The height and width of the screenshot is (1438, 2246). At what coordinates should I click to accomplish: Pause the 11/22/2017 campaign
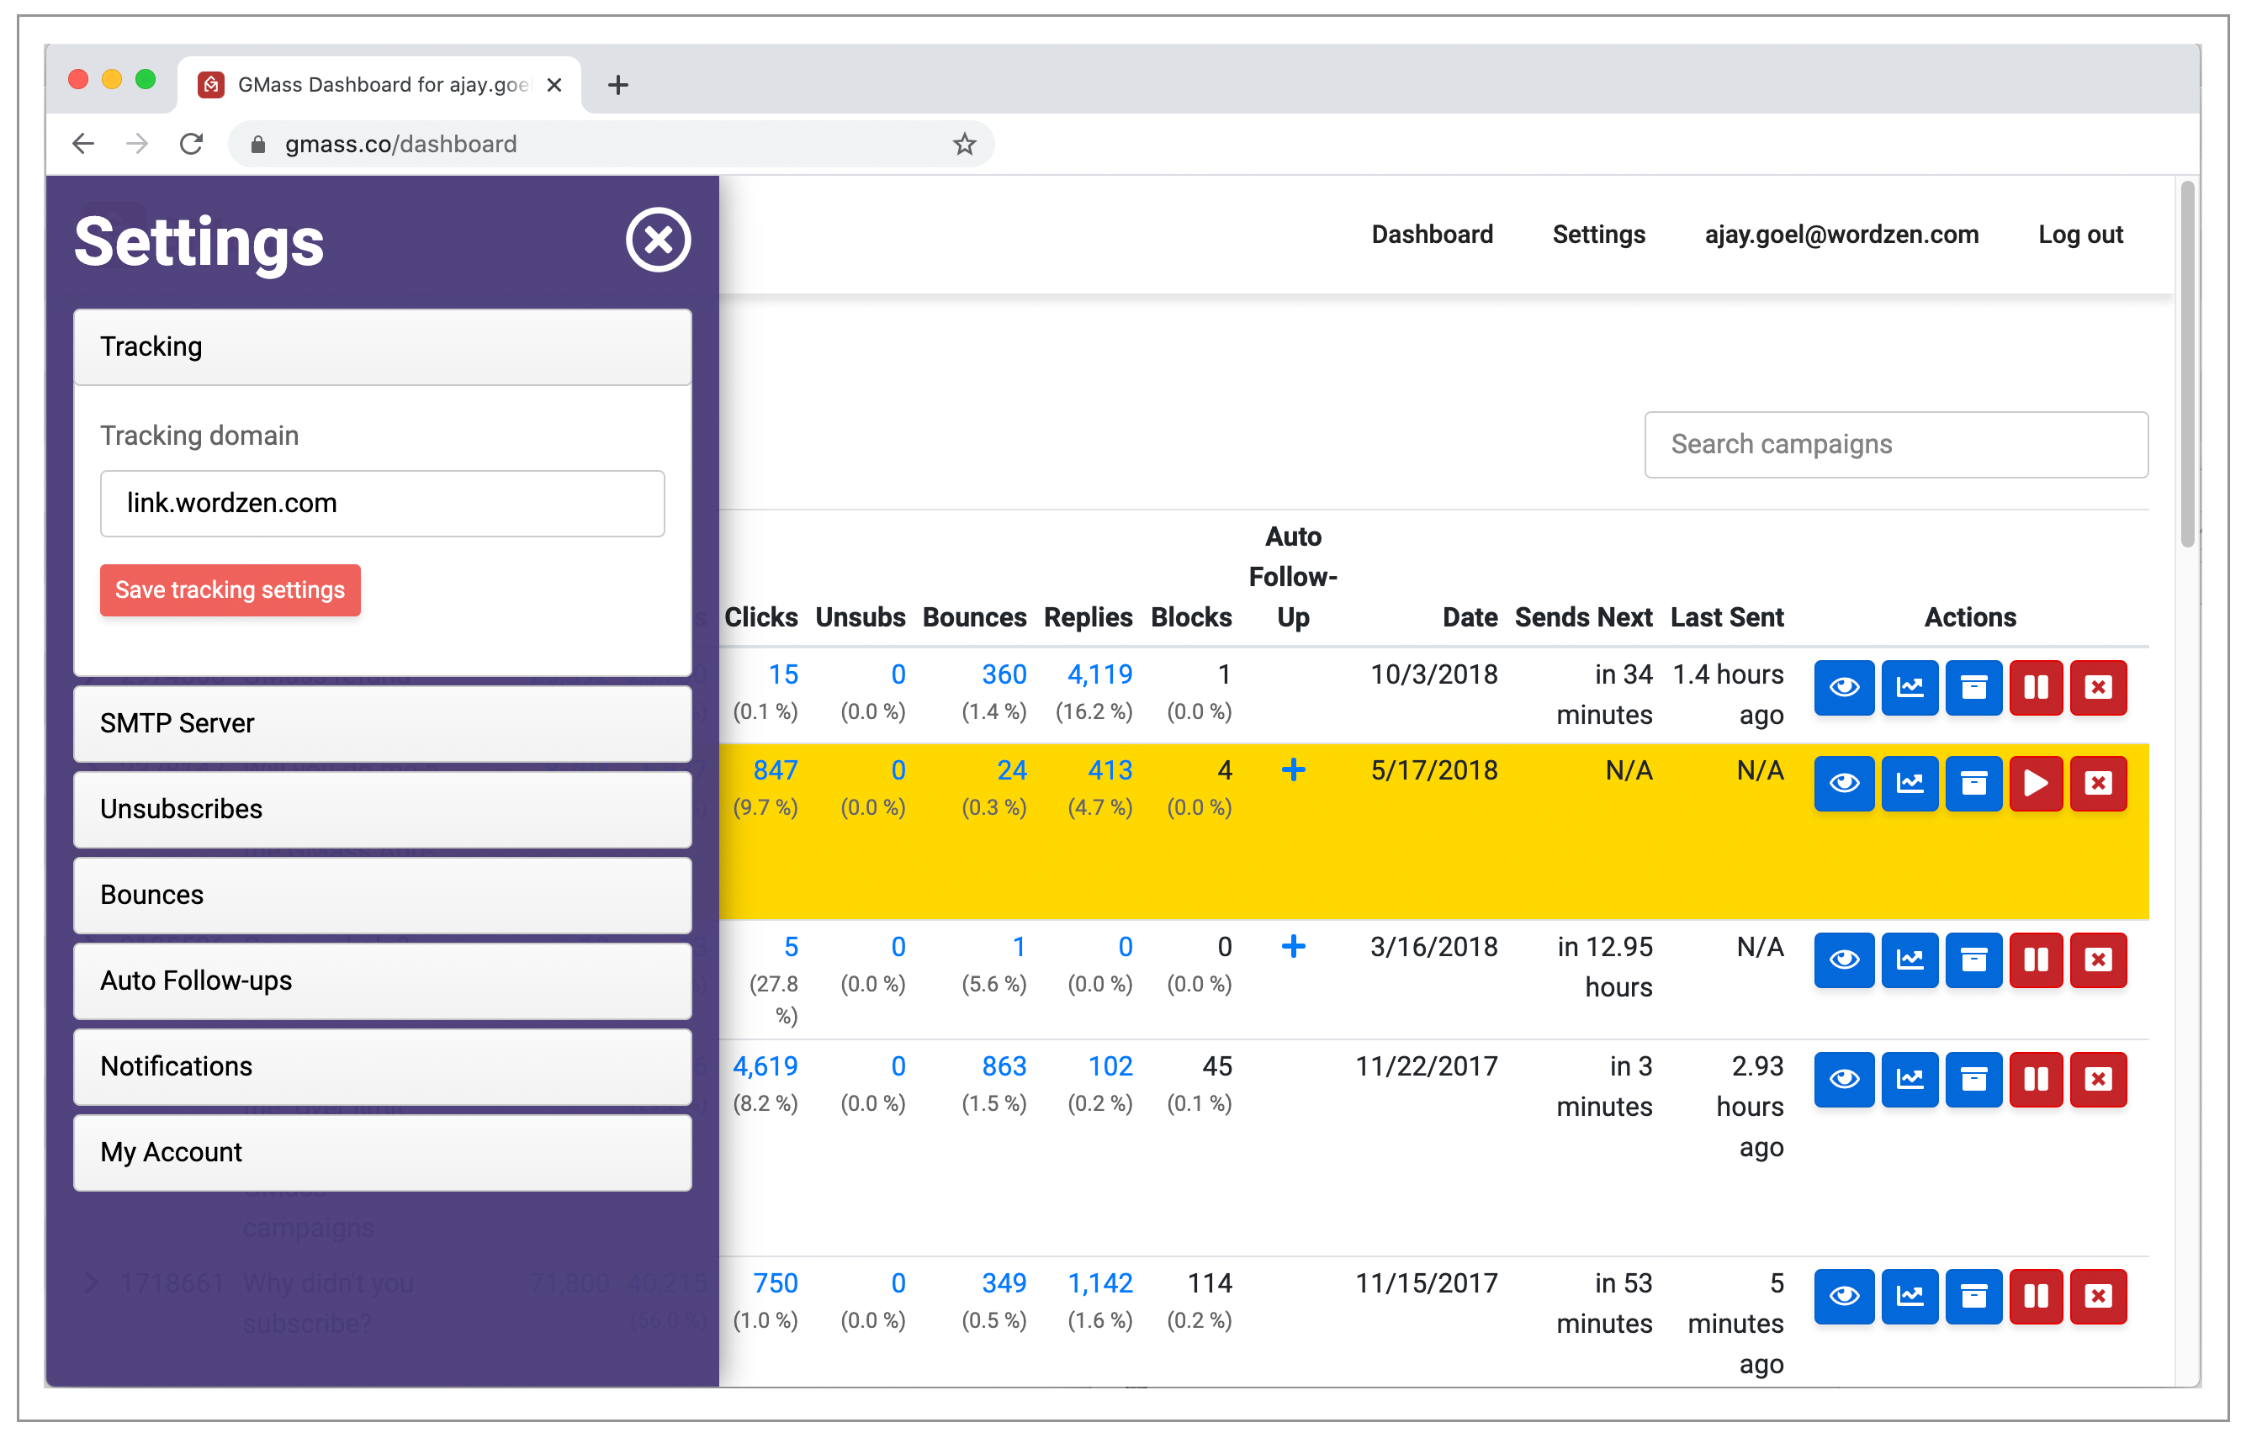pos(2034,1078)
